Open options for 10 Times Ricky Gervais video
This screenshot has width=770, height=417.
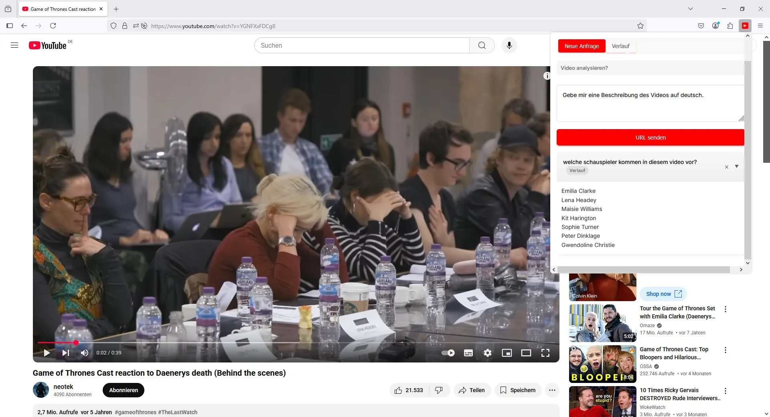[725, 391]
